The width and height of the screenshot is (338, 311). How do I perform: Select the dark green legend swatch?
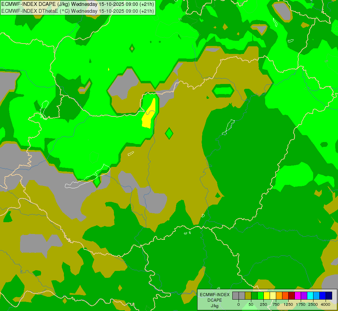point(254,295)
